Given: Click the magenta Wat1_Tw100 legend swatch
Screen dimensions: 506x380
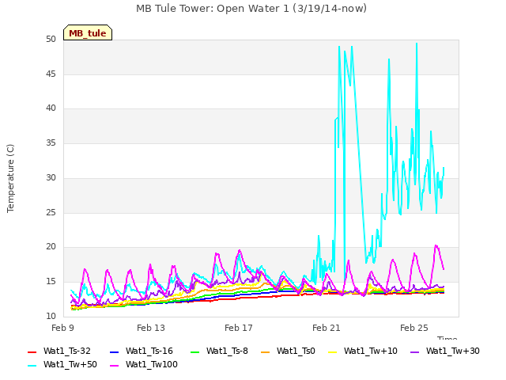Looking at the screenshot, I should pyautogui.click(x=114, y=366).
